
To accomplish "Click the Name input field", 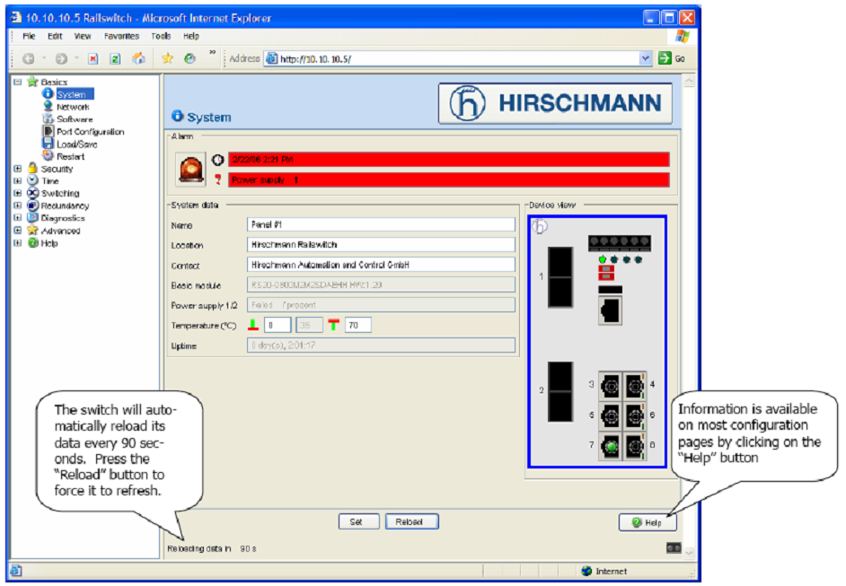I will pyautogui.click(x=380, y=225).
